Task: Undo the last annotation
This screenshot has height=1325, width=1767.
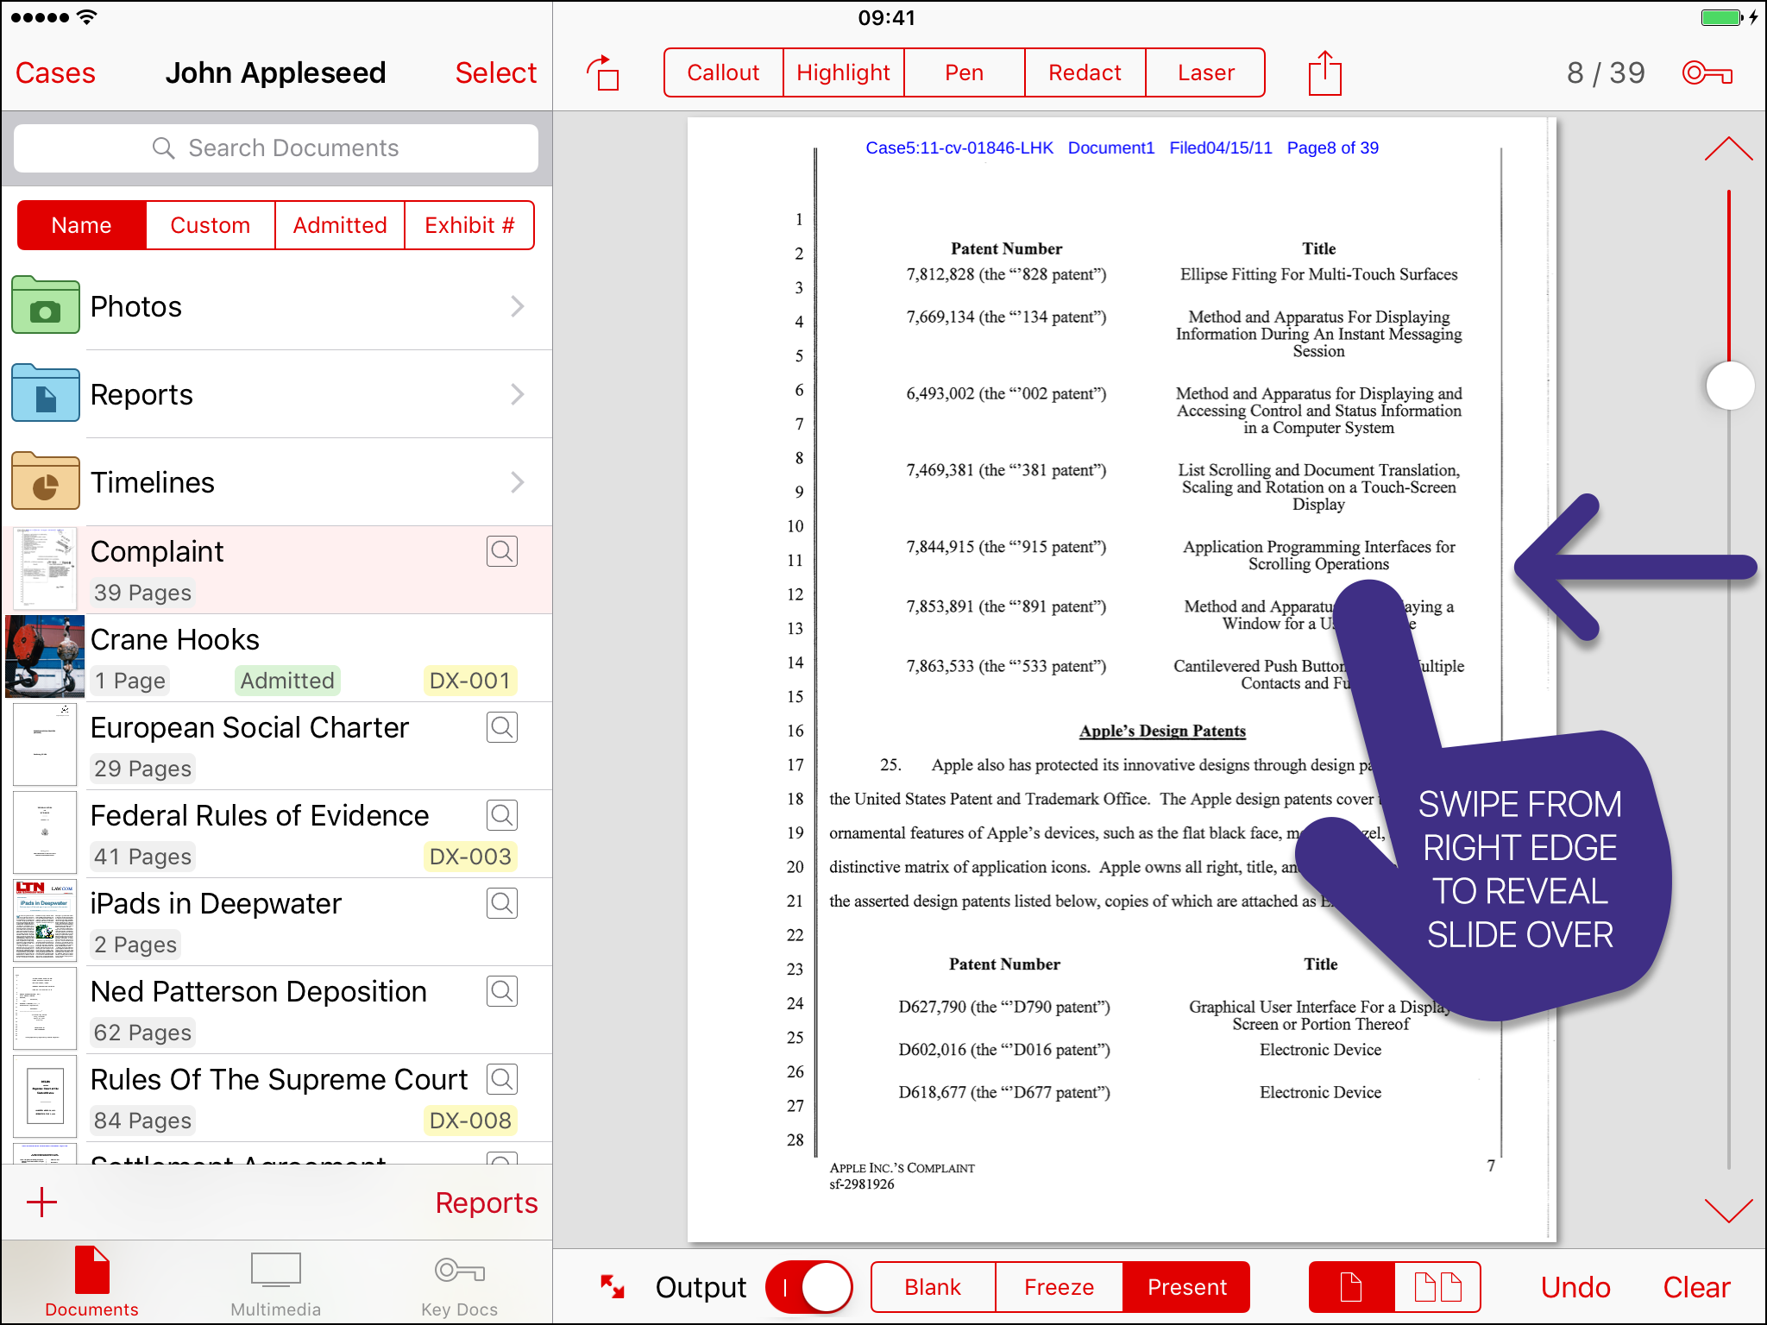Action: (1576, 1287)
